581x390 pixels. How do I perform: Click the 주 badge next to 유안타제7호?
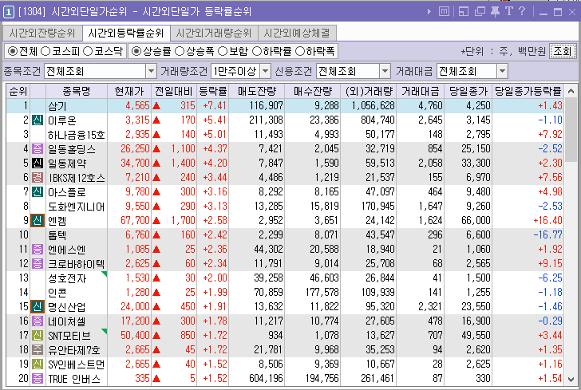point(37,349)
